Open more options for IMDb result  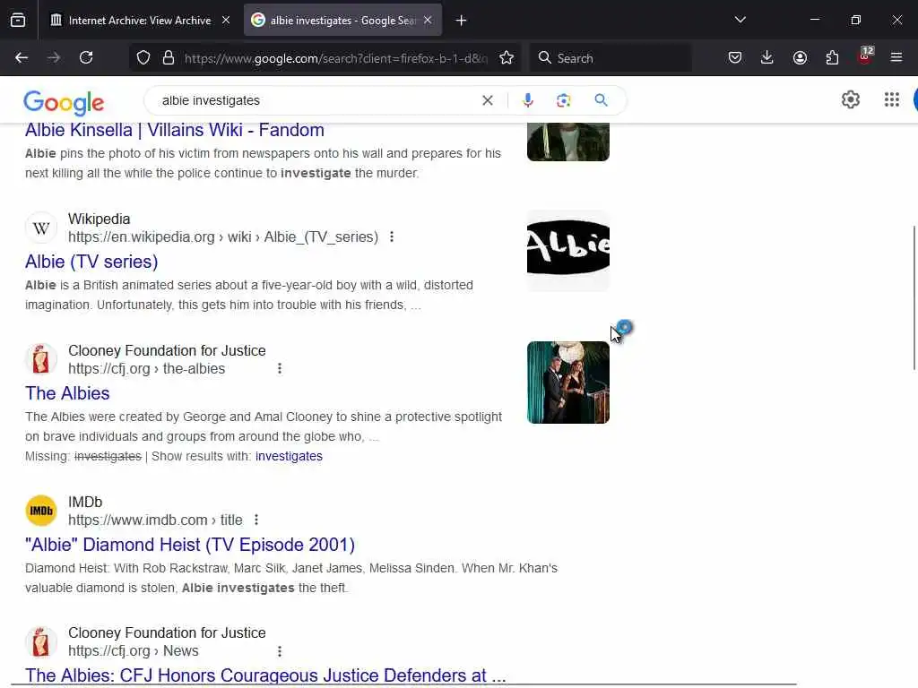[x=255, y=520]
